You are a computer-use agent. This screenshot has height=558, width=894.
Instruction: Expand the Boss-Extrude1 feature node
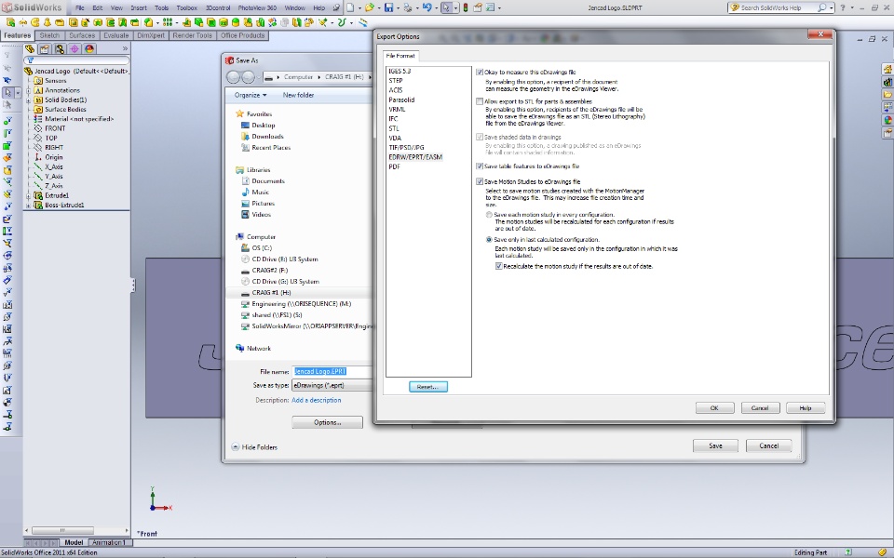pyautogui.click(x=29, y=205)
